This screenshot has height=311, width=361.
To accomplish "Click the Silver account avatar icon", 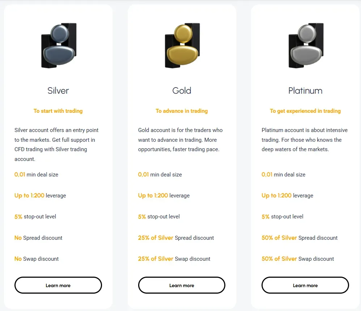I will coord(58,46).
